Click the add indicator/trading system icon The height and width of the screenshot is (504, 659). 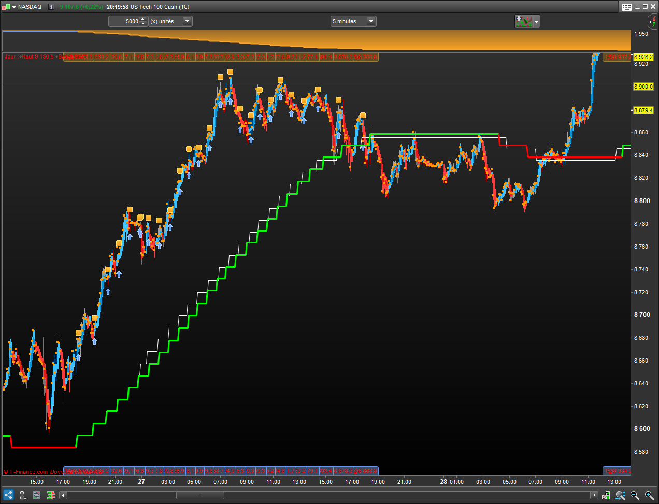tap(523, 21)
